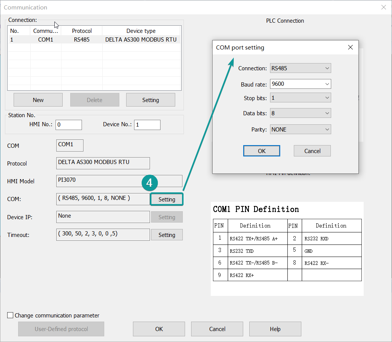Click the Device No. input field
The height and width of the screenshot is (342, 392).
[147, 125]
